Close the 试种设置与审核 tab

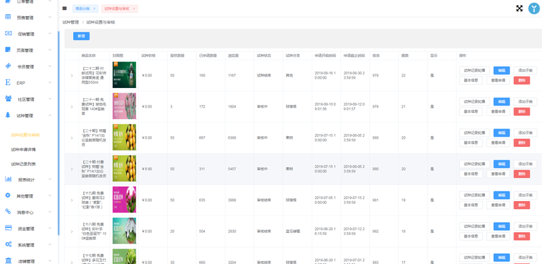coord(133,9)
